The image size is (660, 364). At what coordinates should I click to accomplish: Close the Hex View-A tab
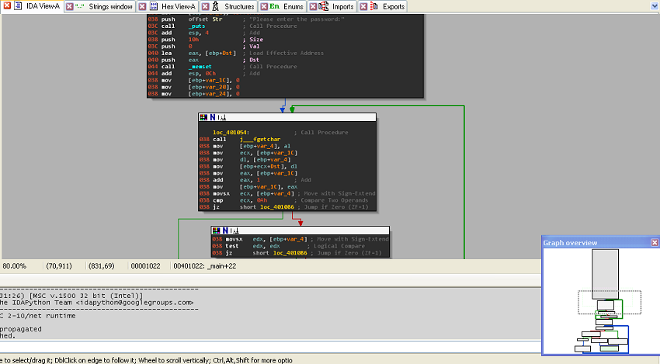(142, 6)
